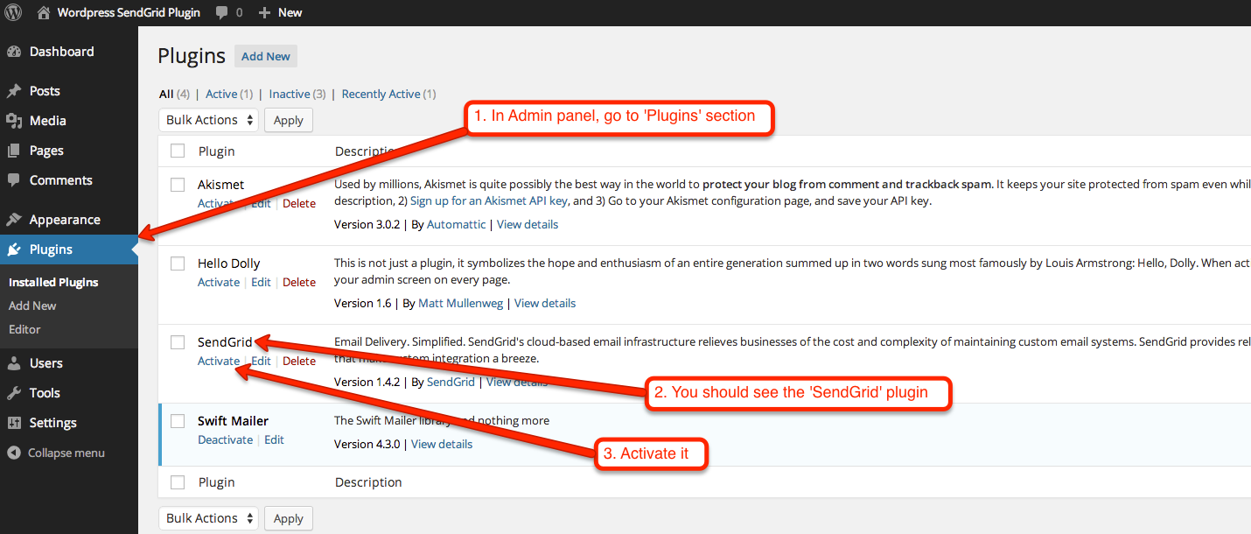The width and height of the screenshot is (1251, 534).
Task: Click the Tools wrench icon
Action: (14, 393)
